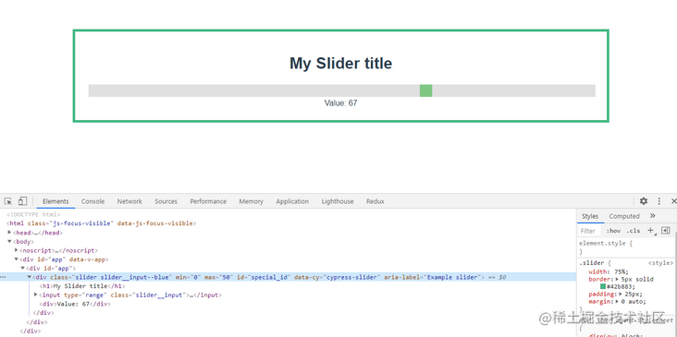Click the width: 75% style declaration
This screenshot has height=337, width=677.
tap(609, 272)
